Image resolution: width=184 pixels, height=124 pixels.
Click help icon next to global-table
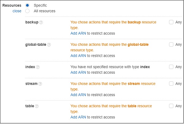click(x=49, y=45)
